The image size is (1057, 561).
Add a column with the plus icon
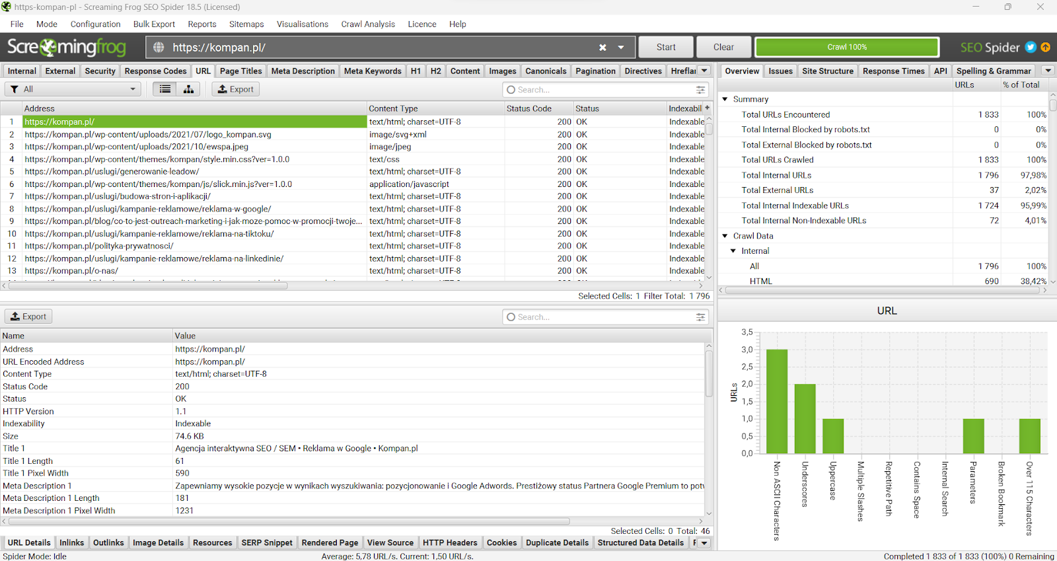(x=707, y=108)
